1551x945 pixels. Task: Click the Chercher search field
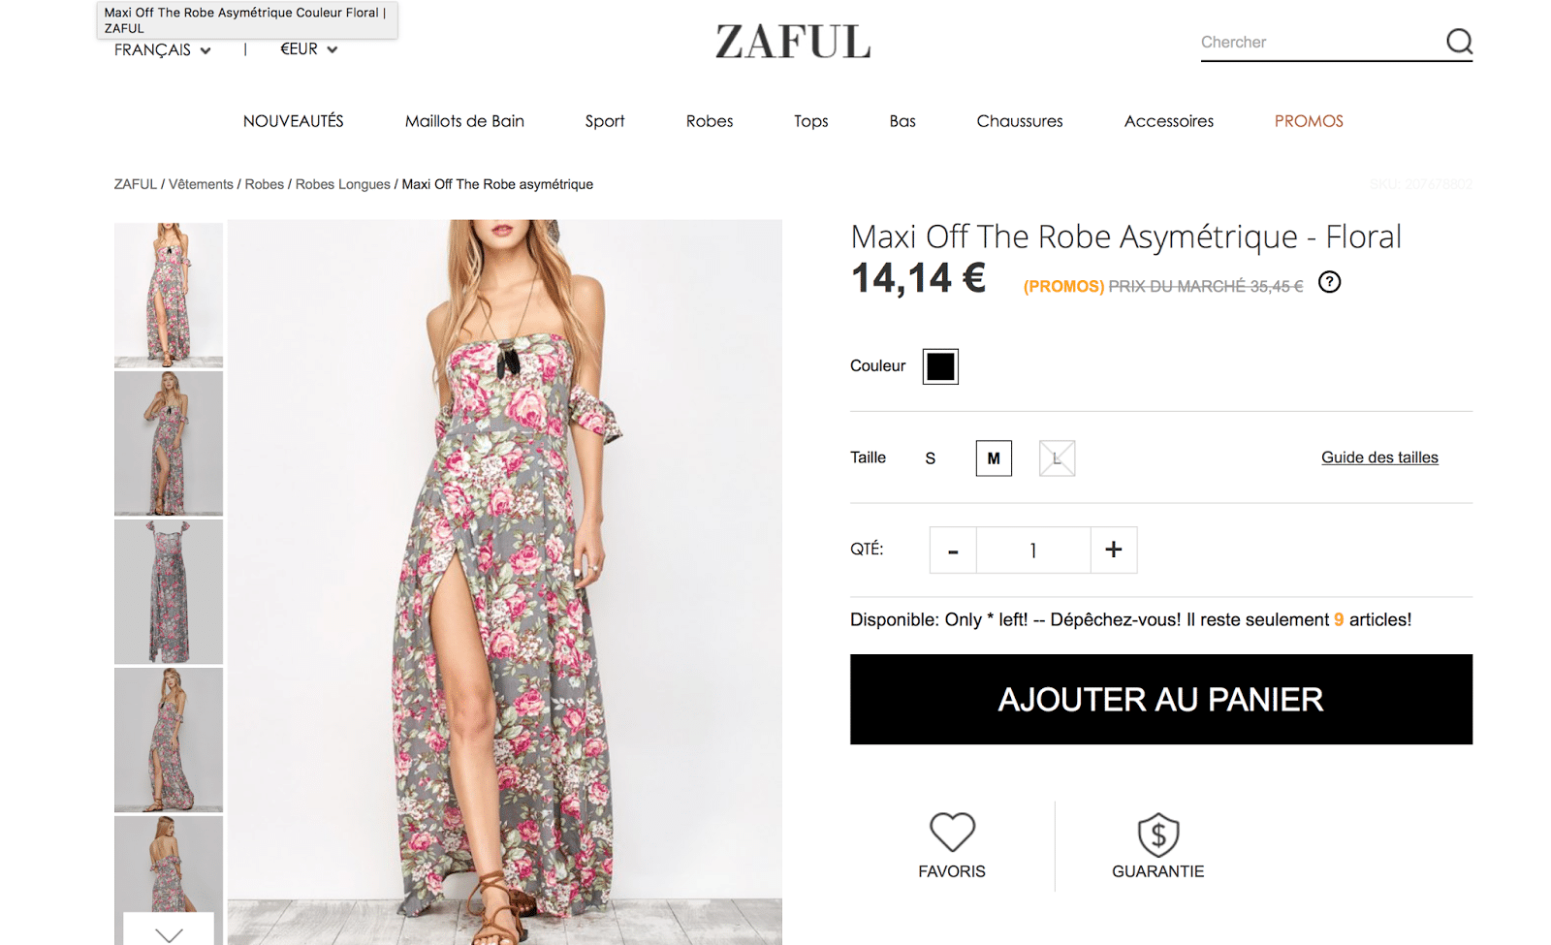(1318, 43)
